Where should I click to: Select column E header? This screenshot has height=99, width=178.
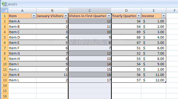click(154, 10)
